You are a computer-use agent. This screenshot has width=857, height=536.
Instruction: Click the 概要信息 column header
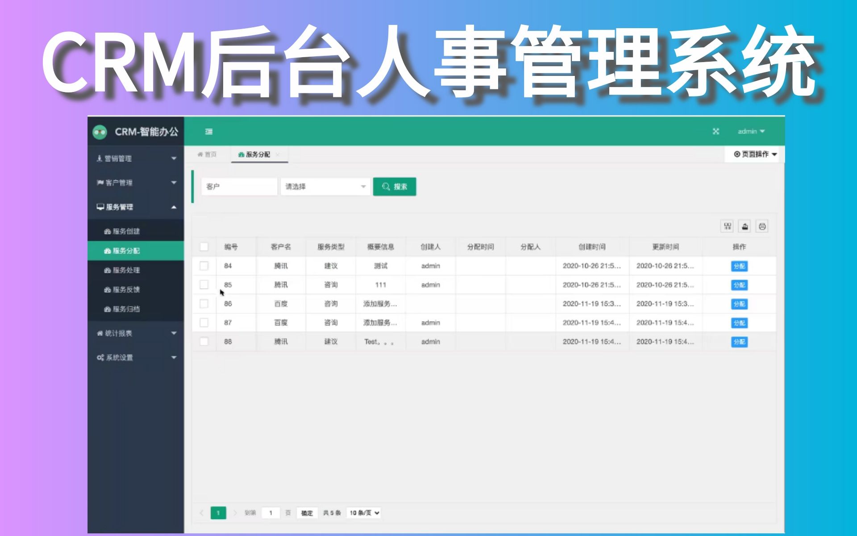pos(381,247)
